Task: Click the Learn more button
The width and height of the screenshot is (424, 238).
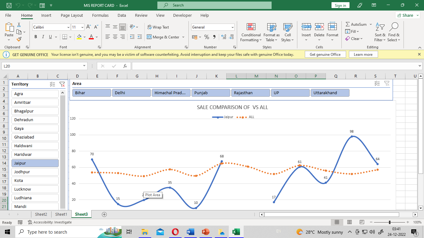Action: click(x=363, y=54)
